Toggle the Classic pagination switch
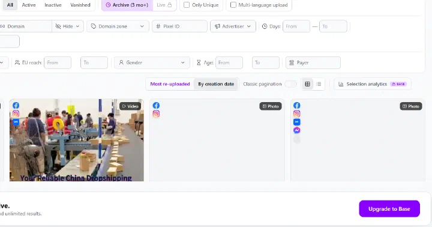The height and width of the screenshot is (227, 432). 290,84
